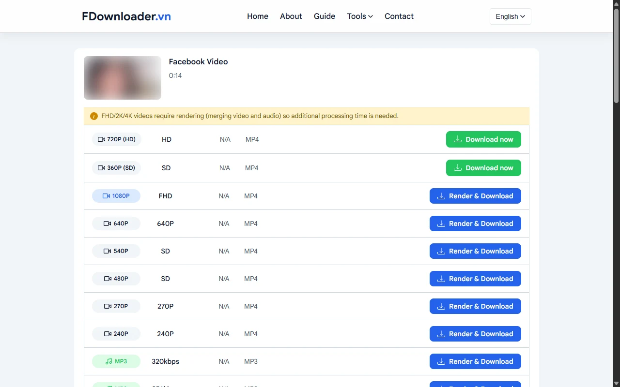
Task: Go to the Home page
Action: tap(258, 16)
